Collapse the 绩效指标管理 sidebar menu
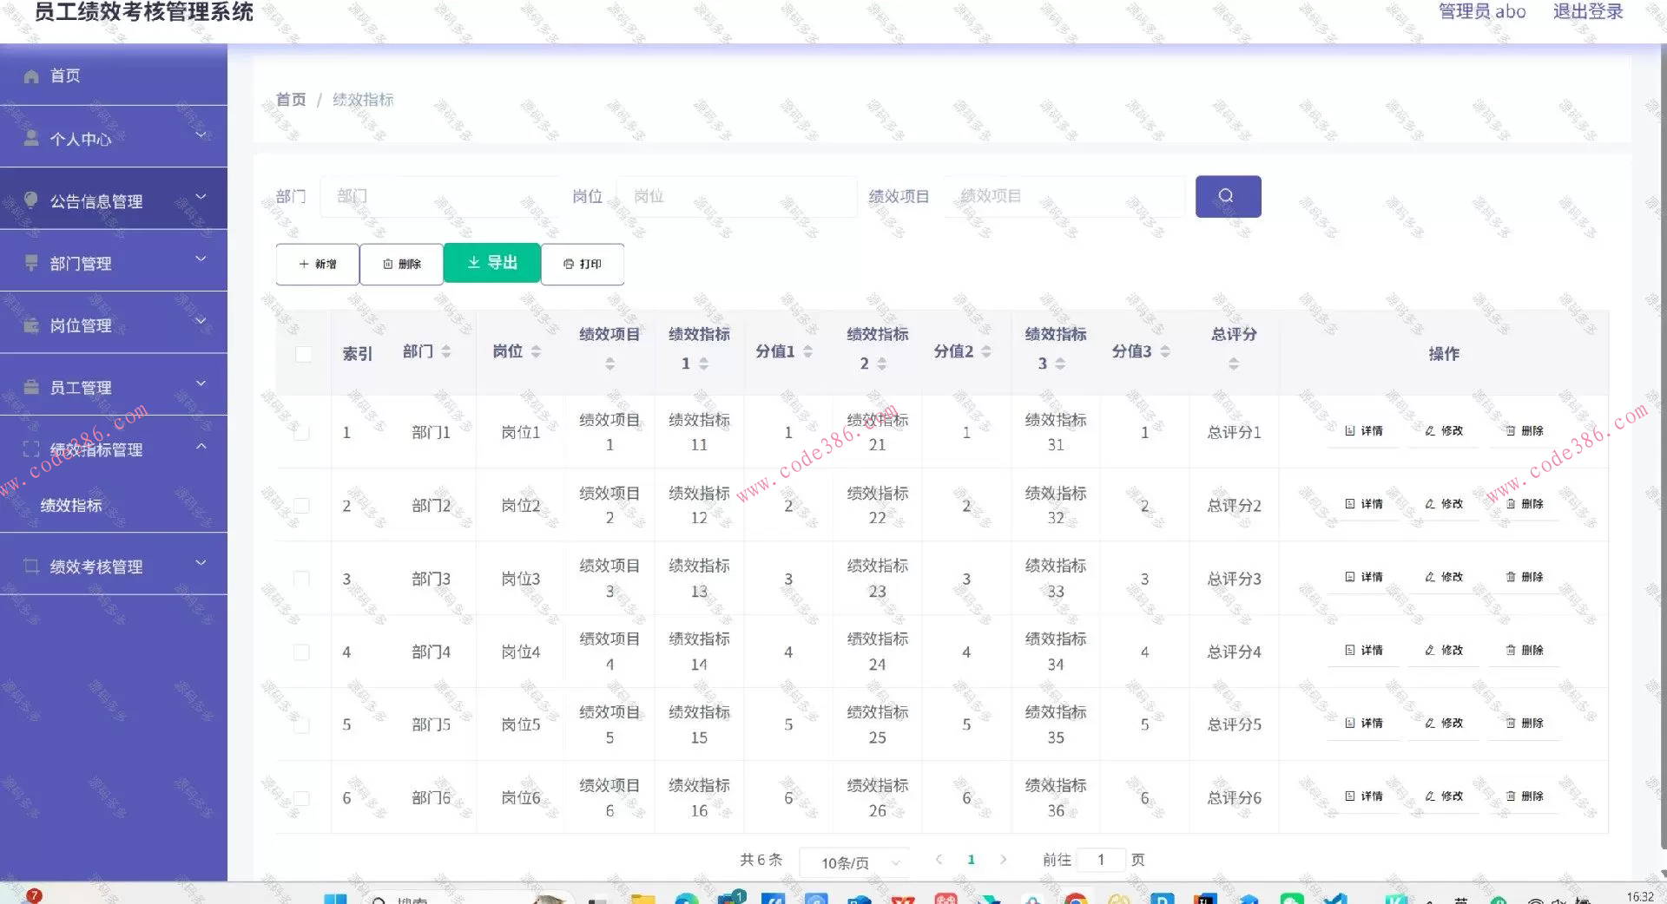The height and width of the screenshot is (904, 1667). [113, 449]
